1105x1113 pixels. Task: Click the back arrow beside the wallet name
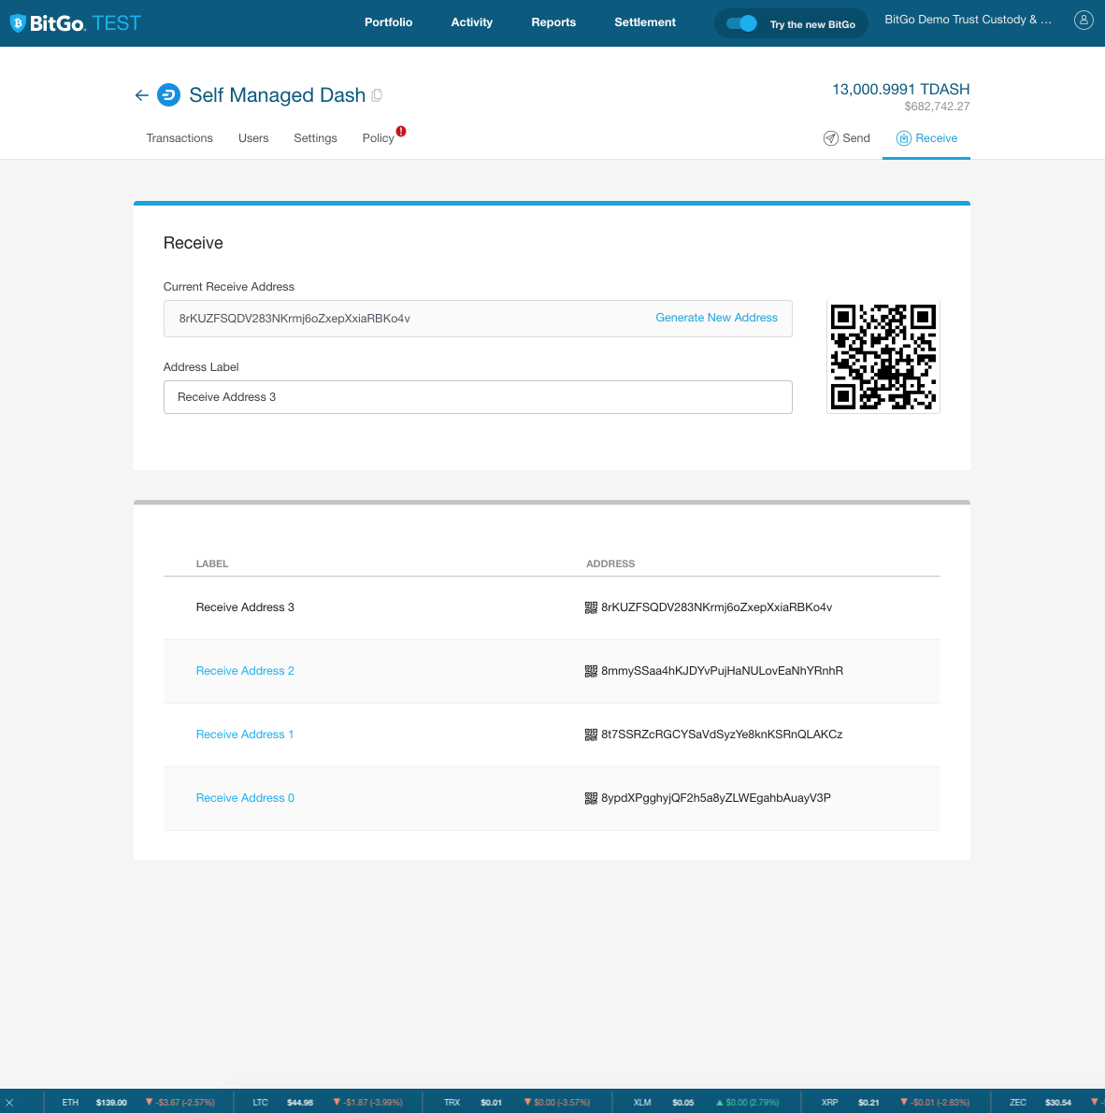[x=142, y=95]
